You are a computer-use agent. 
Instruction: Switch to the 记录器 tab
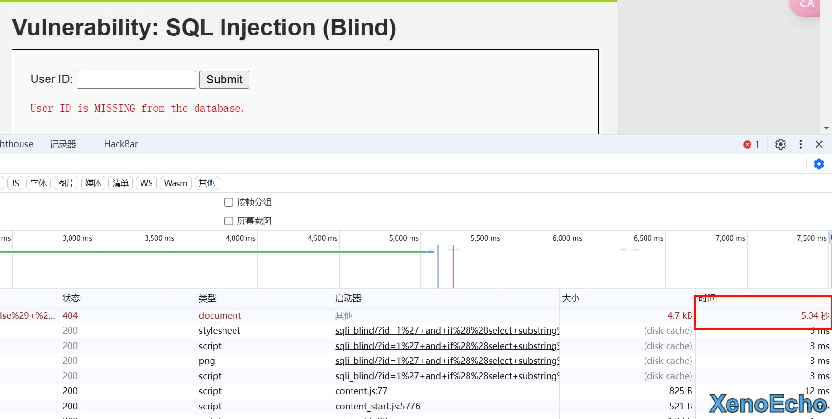pyautogui.click(x=63, y=144)
